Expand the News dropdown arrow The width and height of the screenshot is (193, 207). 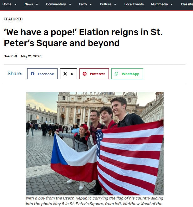[x=37, y=4]
